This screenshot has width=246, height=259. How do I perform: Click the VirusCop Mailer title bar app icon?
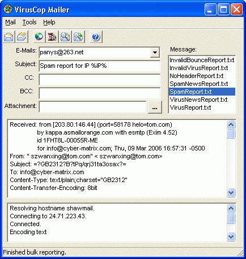point(8,9)
